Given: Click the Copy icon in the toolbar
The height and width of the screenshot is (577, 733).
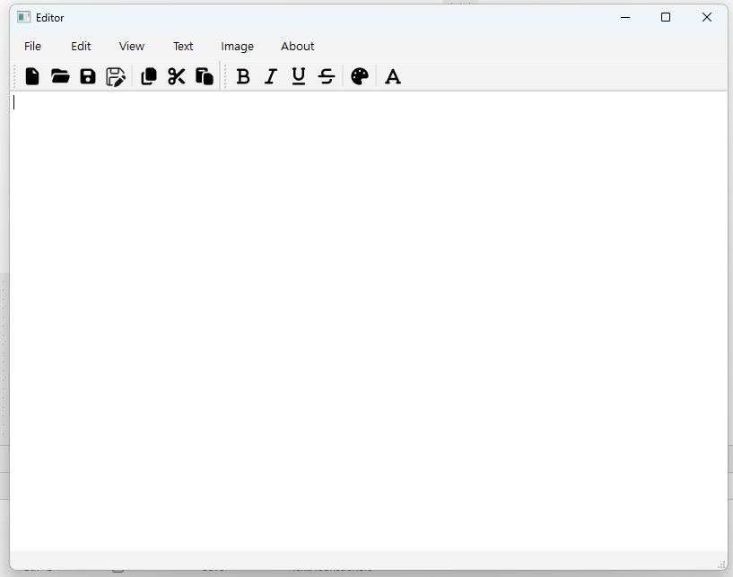Looking at the screenshot, I should (149, 77).
